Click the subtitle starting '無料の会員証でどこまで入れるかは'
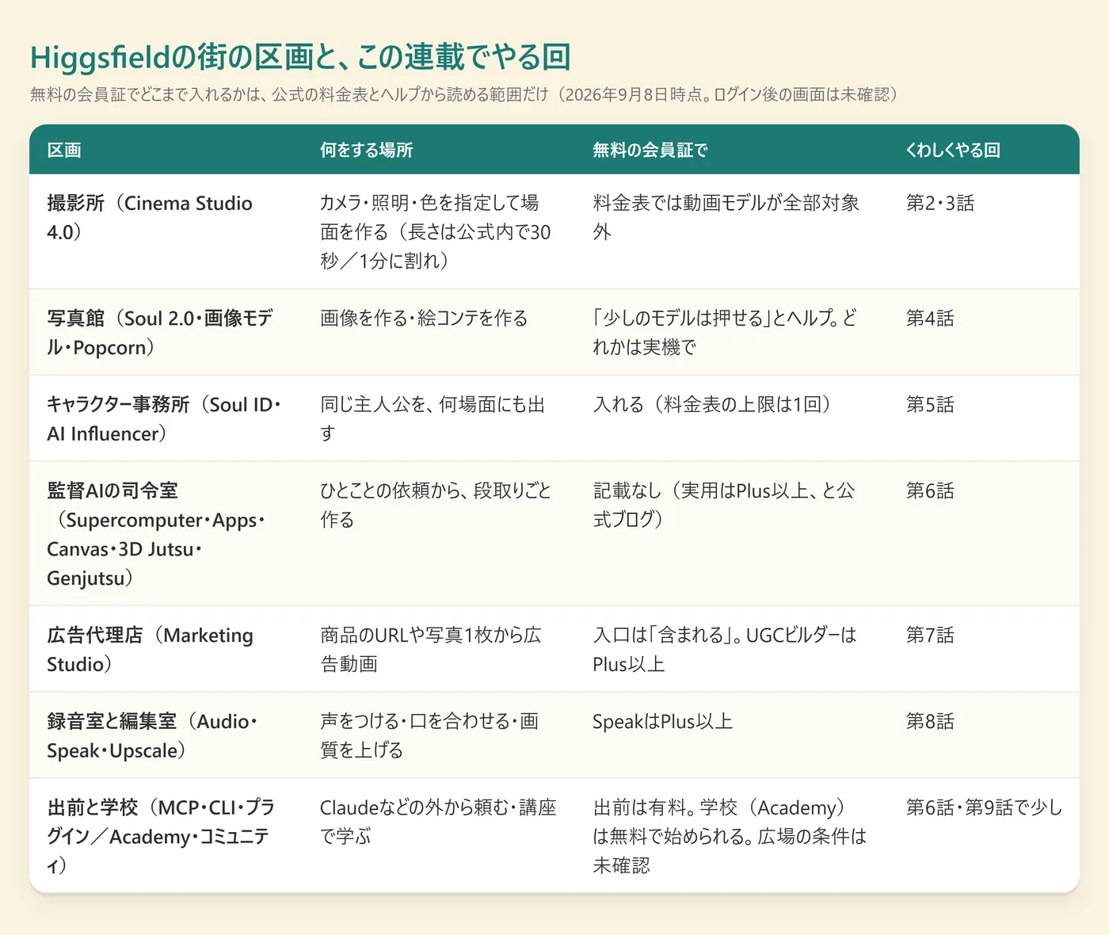The height and width of the screenshot is (935, 1109). [x=466, y=95]
